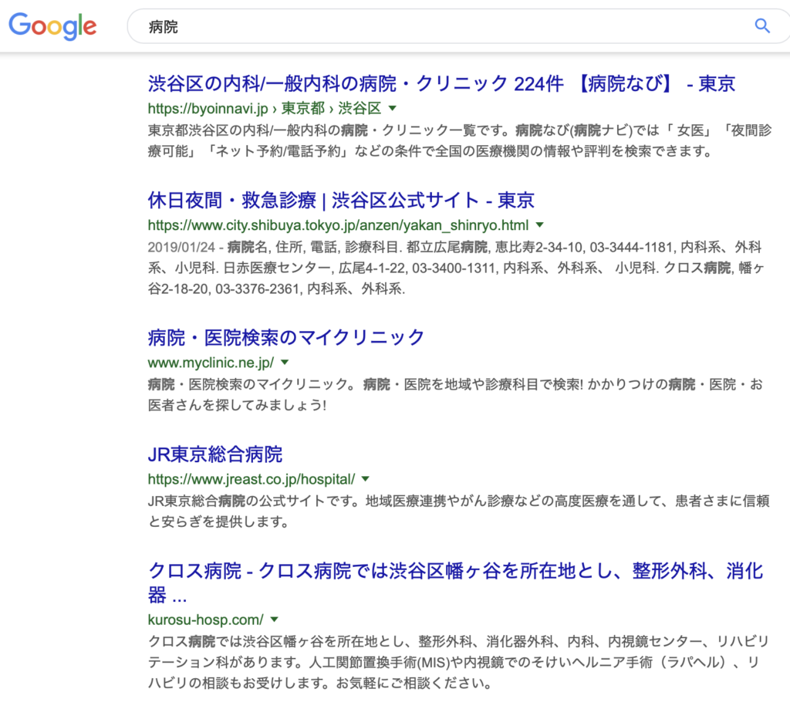Expand dropdown arrow next to www.myclinic.ne.jp
This screenshot has width=790, height=709.
click(x=285, y=362)
